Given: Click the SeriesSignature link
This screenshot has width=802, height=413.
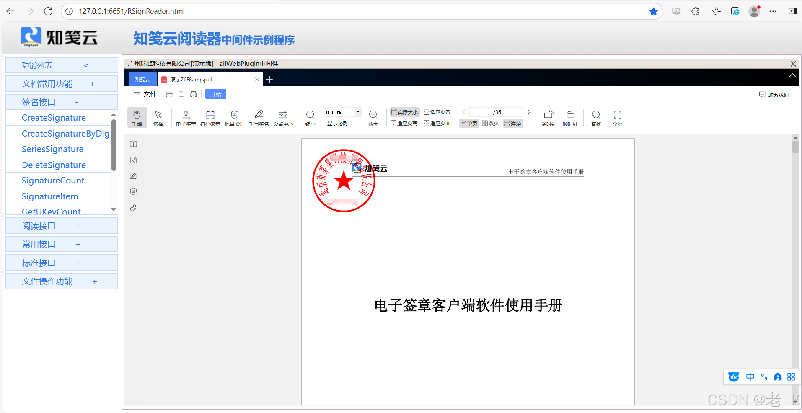Looking at the screenshot, I should pyautogui.click(x=52, y=149).
